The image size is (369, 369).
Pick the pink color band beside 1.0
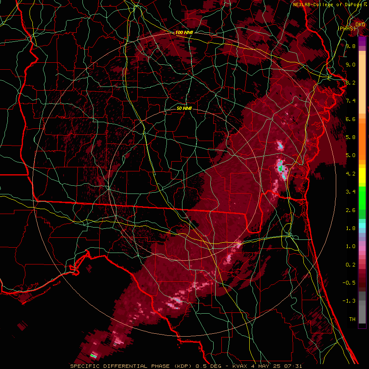pyautogui.click(x=362, y=248)
